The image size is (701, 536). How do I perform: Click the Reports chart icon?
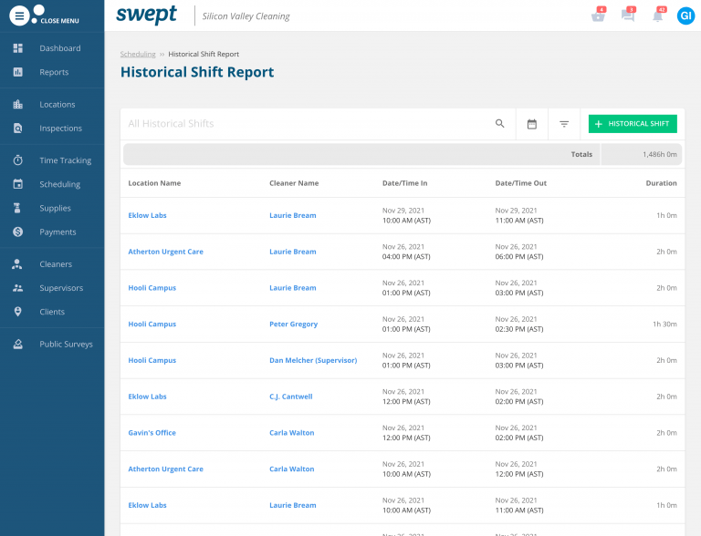point(18,72)
